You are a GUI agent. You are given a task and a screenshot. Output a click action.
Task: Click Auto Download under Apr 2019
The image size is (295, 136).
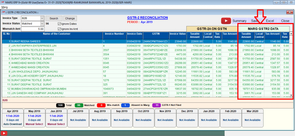click(13, 124)
